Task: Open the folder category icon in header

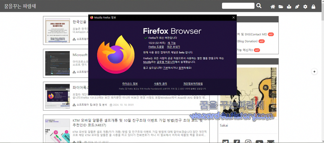Action: coord(281,7)
